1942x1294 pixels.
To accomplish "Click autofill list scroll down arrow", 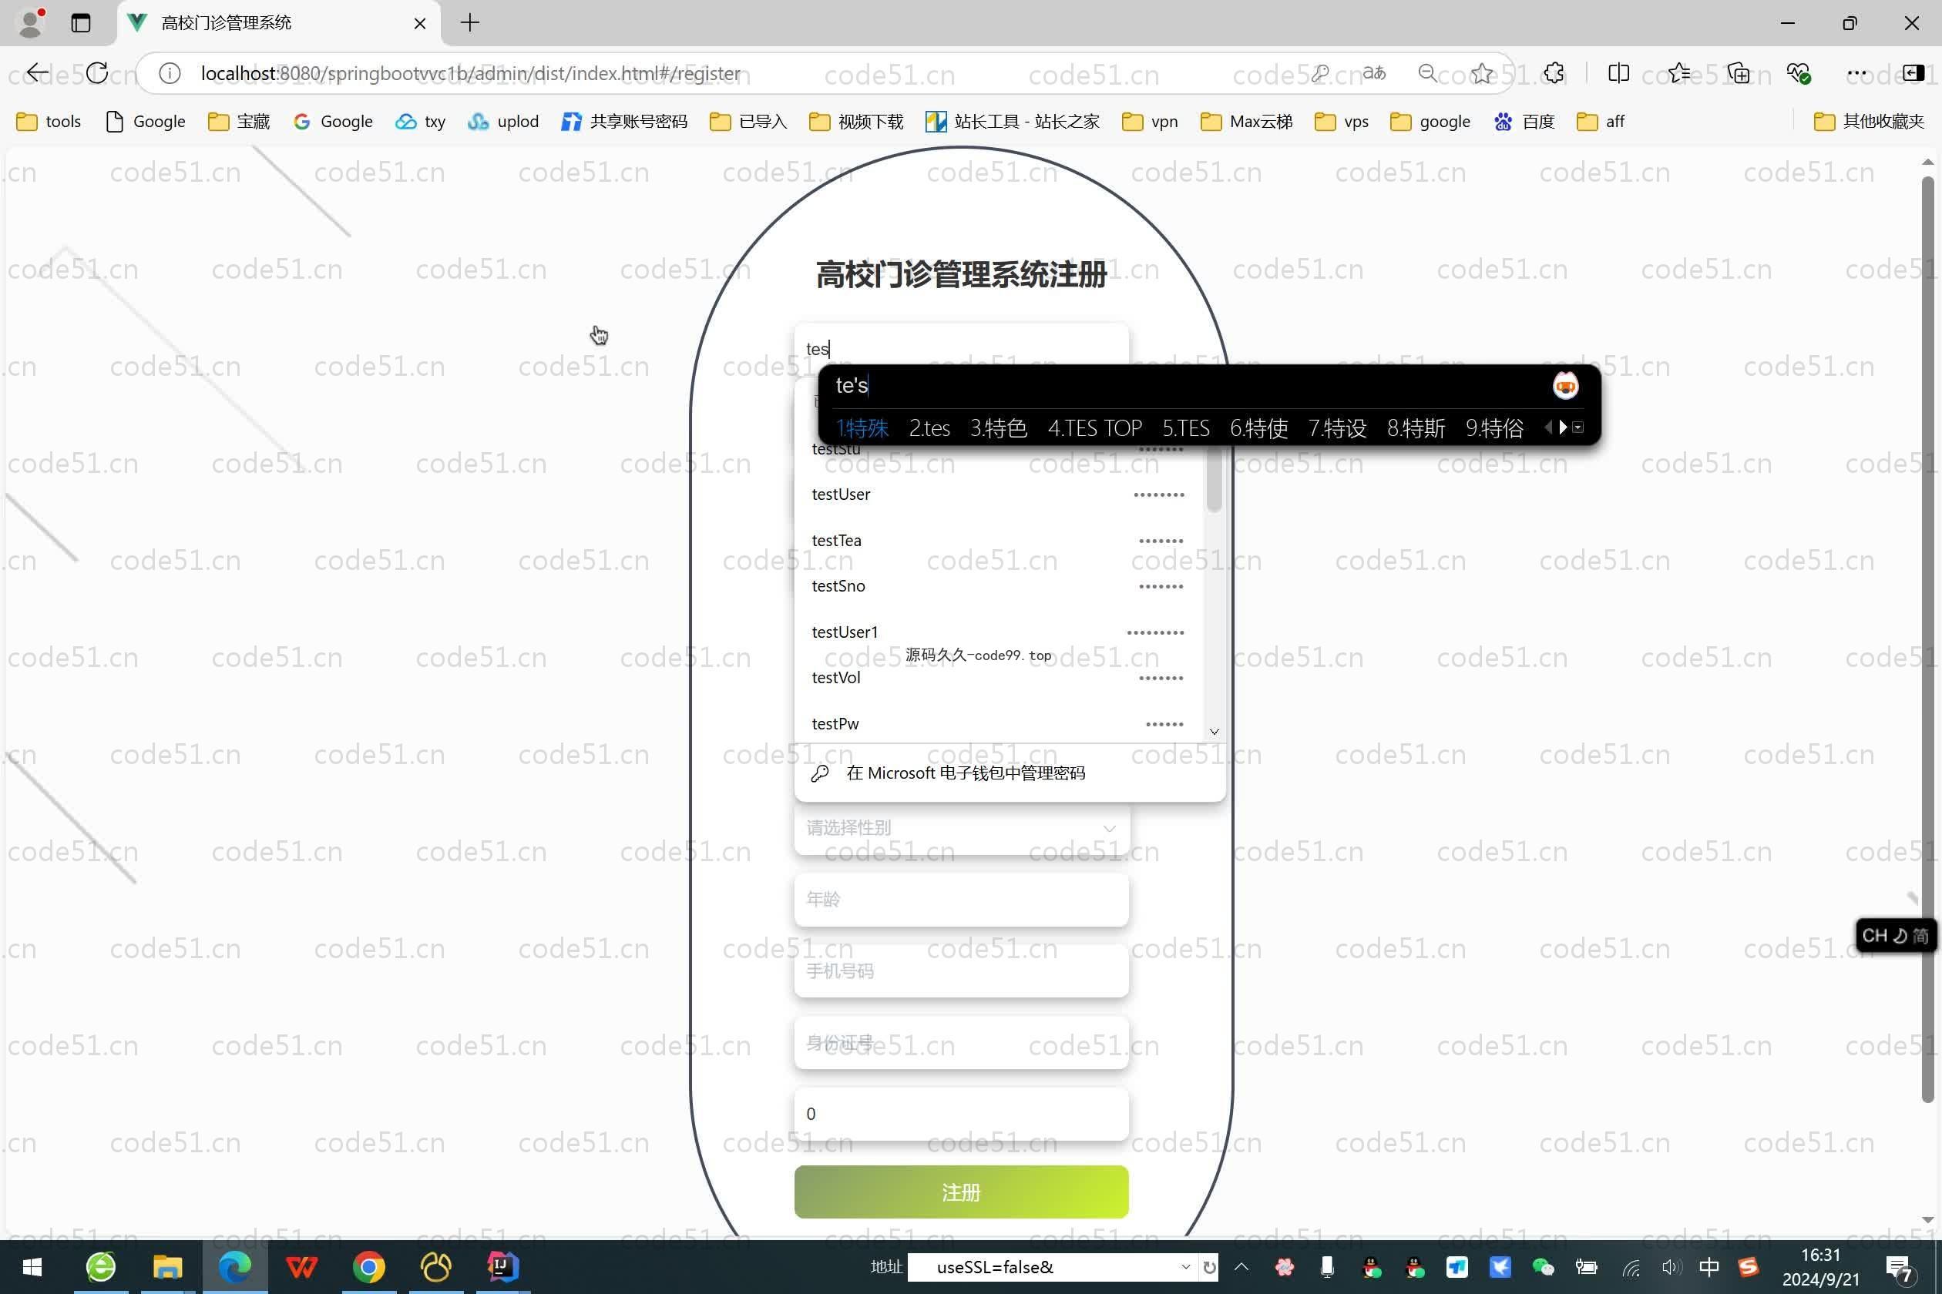I will pyautogui.click(x=1214, y=732).
